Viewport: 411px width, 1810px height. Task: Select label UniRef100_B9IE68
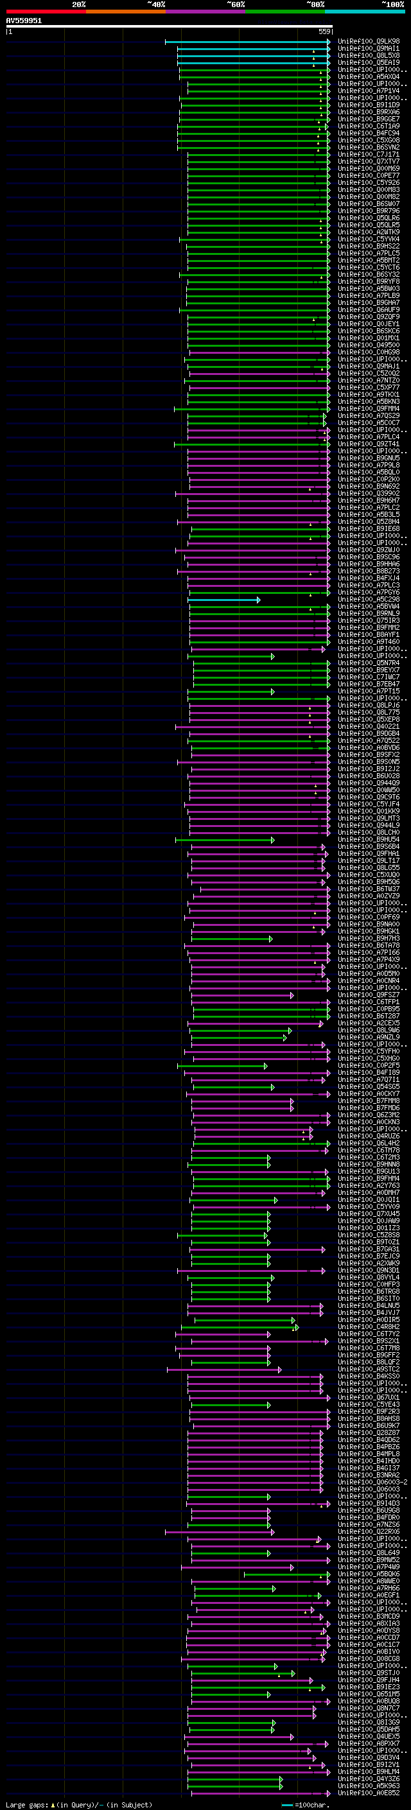click(368, 529)
